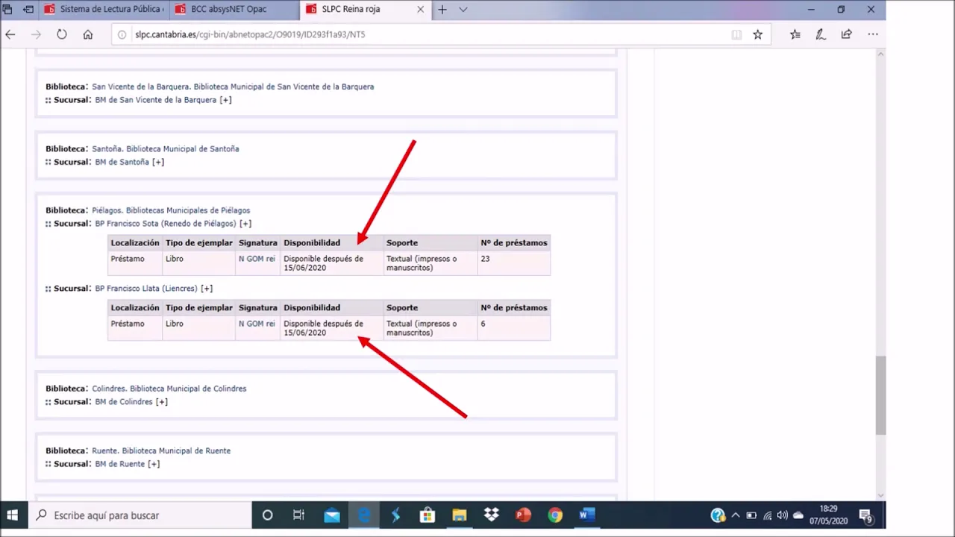Open Dropbox from taskbar
This screenshot has height=537, width=955.
pyautogui.click(x=491, y=515)
